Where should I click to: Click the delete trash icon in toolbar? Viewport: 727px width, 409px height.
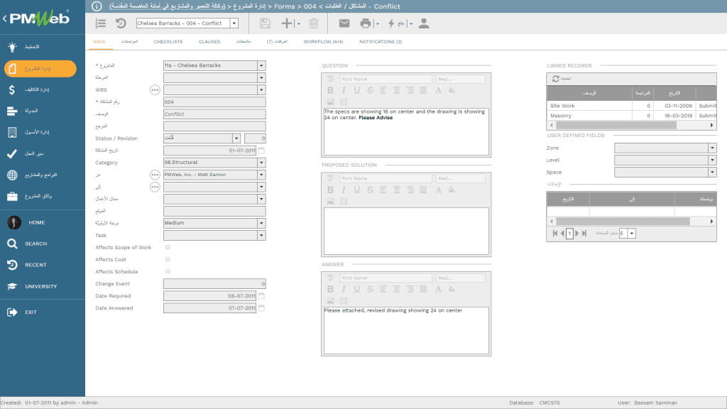tap(313, 23)
